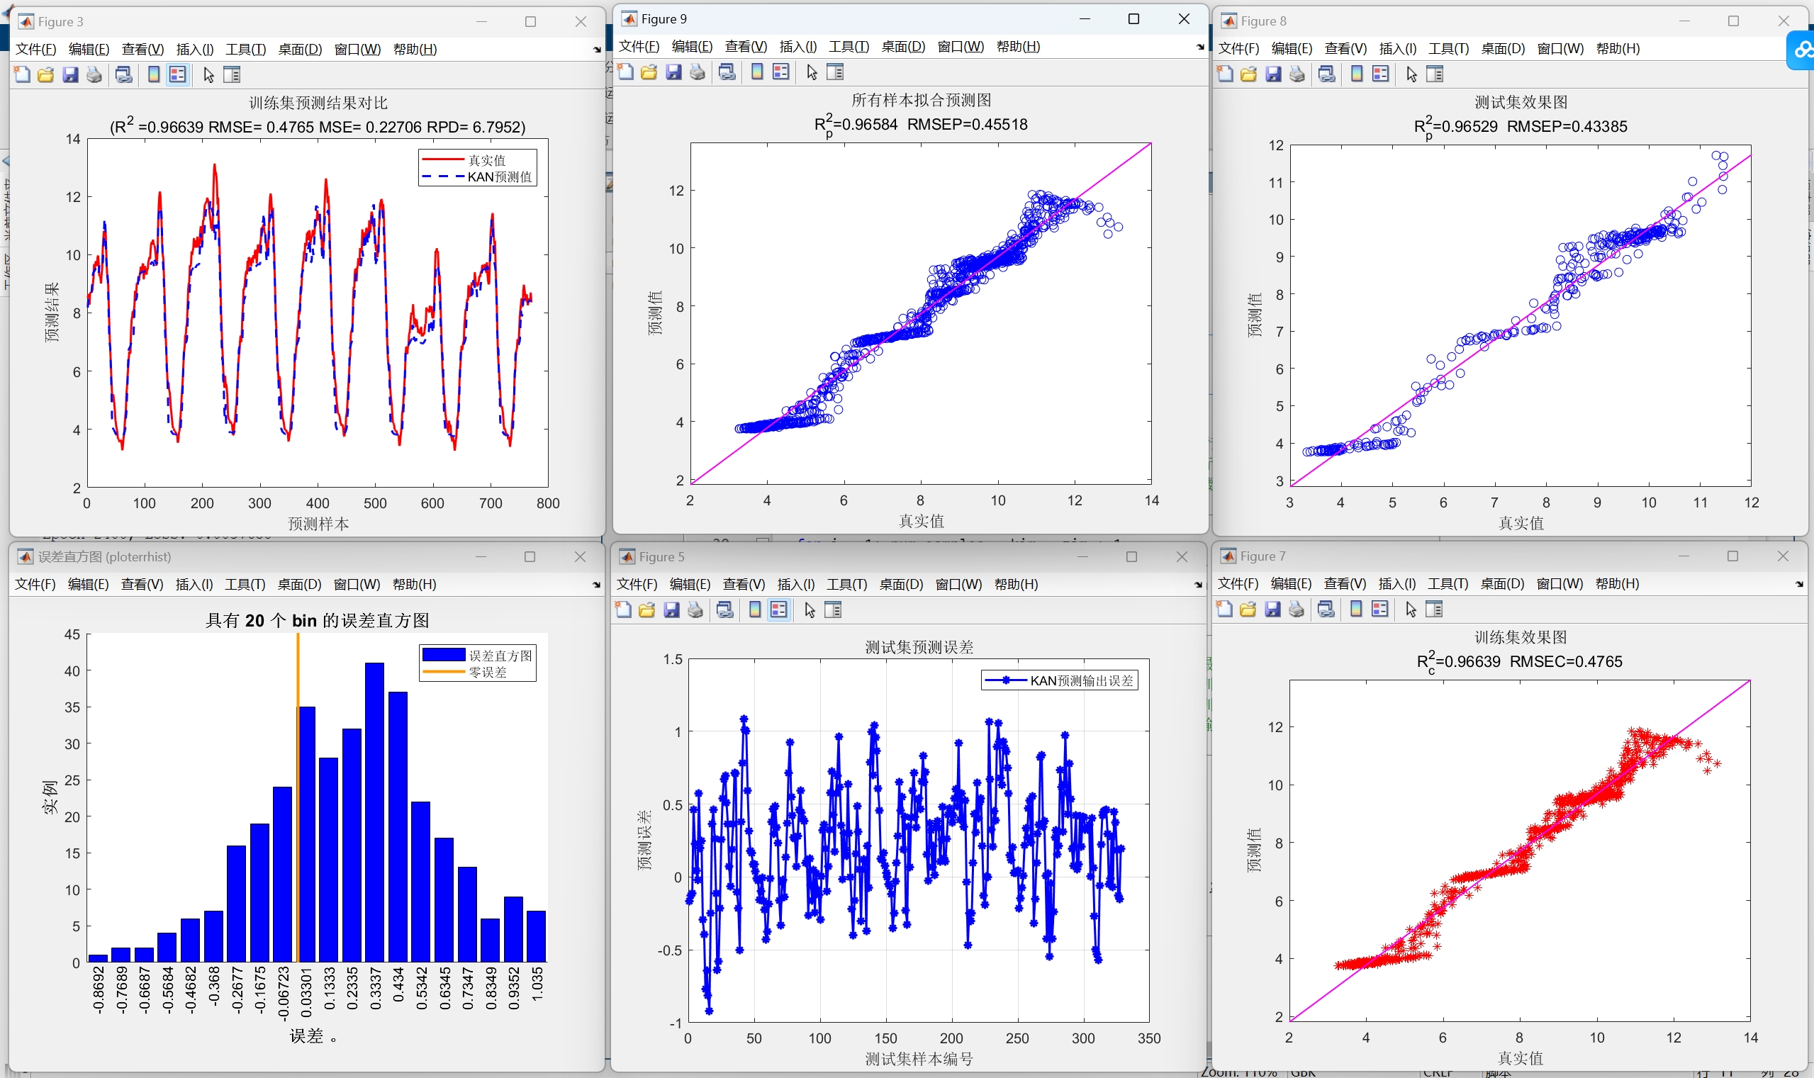Click dock arrow in Figure 7 menu bar
This screenshot has width=1814, height=1078.
pyautogui.click(x=1800, y=584)
